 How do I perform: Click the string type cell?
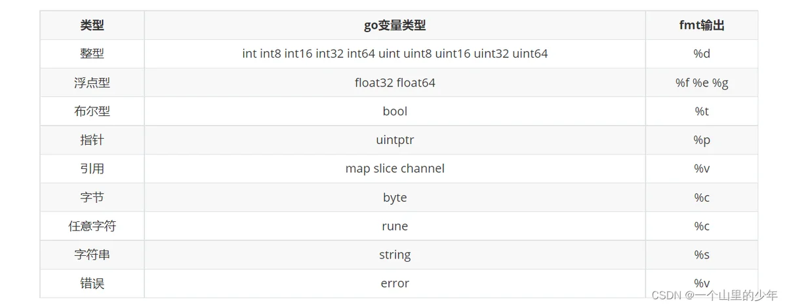click(x=395, y=255)
